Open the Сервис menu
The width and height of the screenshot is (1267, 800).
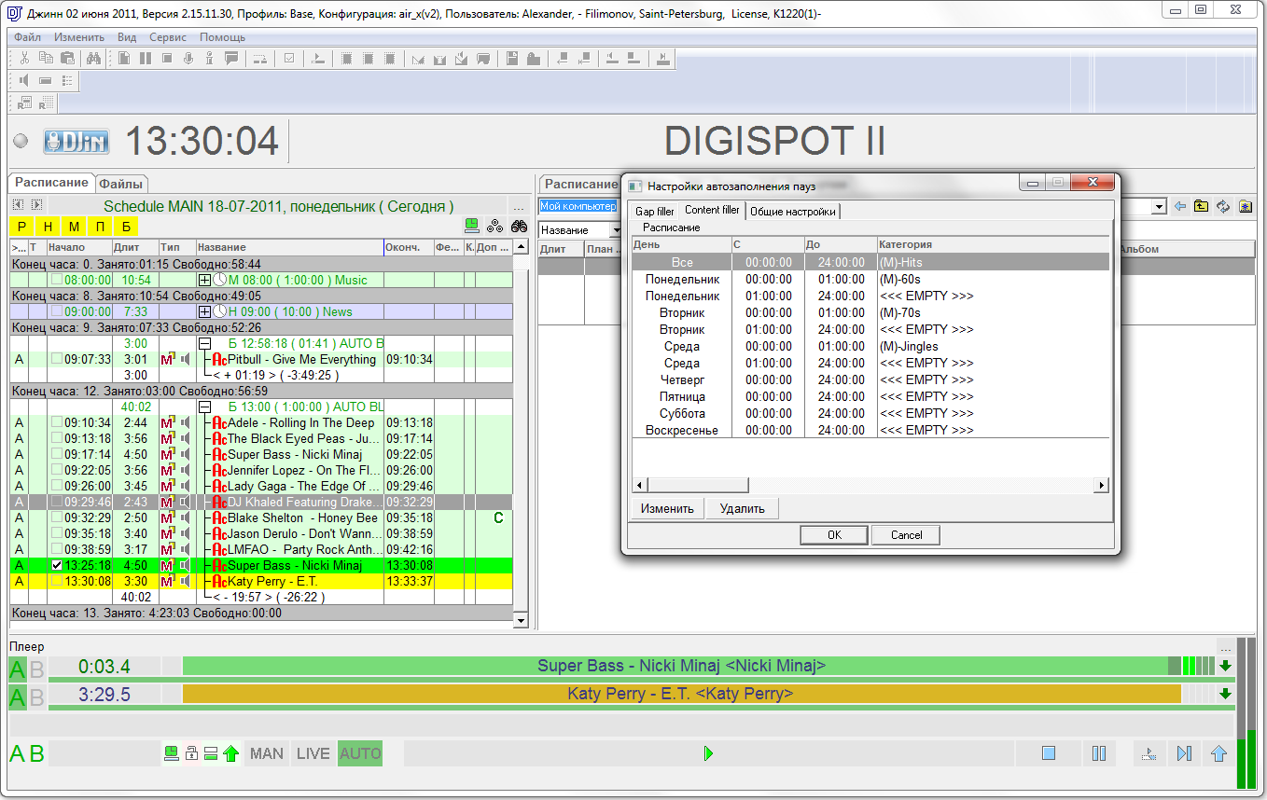(168, 37)
